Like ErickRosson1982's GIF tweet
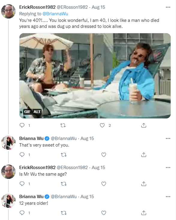176x220 pixels. [x=102, y=125]
